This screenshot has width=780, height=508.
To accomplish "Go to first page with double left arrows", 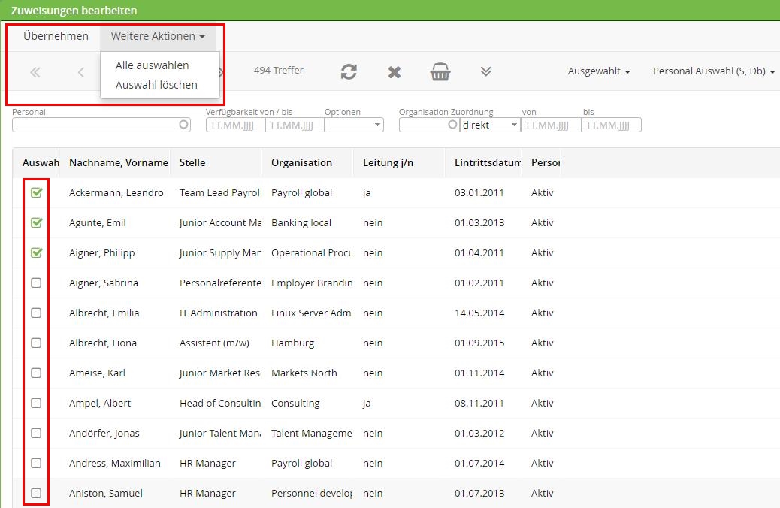I will point(35,73).
